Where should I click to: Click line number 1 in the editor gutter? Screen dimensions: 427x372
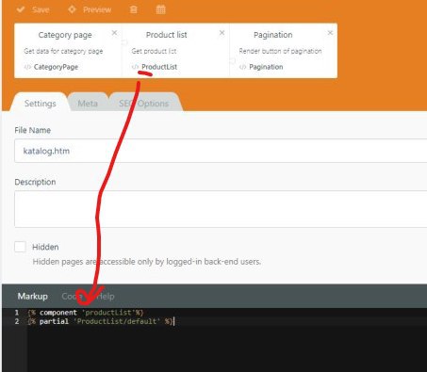pos(17,313)
